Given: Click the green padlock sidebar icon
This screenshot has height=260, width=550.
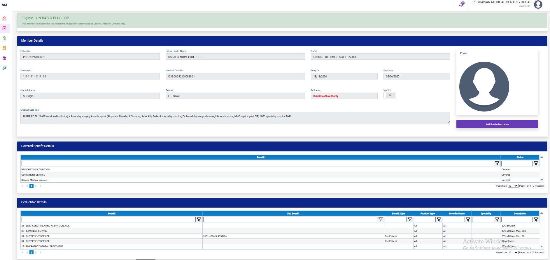Looking at the screenshot, I should [4, 38].
